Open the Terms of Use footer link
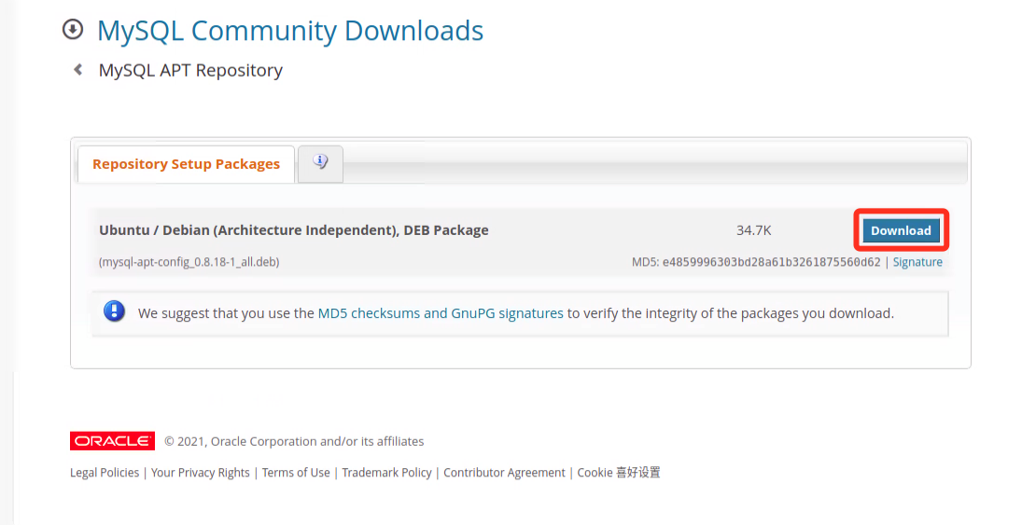 coord(296,473)
